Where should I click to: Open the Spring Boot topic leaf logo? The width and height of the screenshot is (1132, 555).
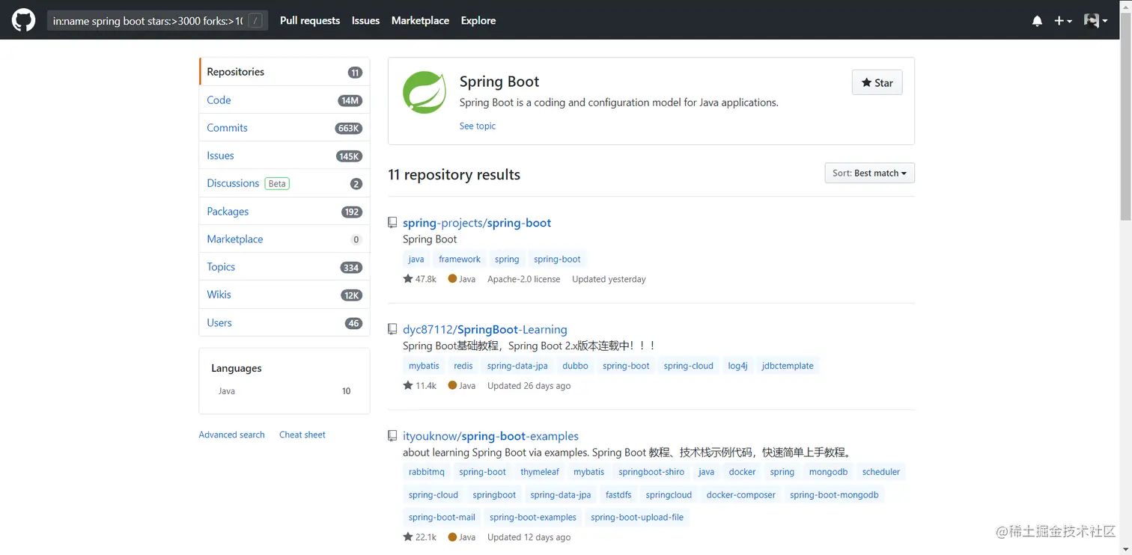424,92
